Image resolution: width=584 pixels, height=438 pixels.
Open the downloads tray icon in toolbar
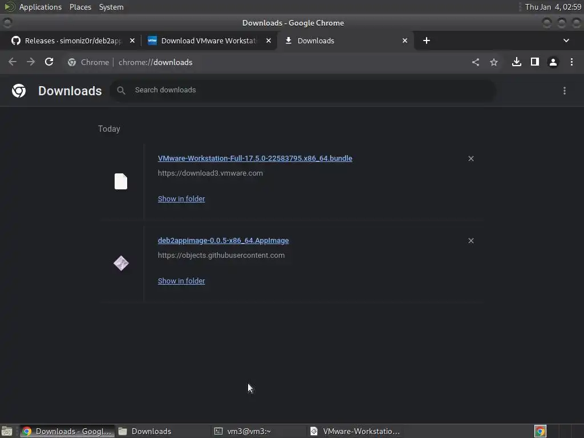(517, 62)
